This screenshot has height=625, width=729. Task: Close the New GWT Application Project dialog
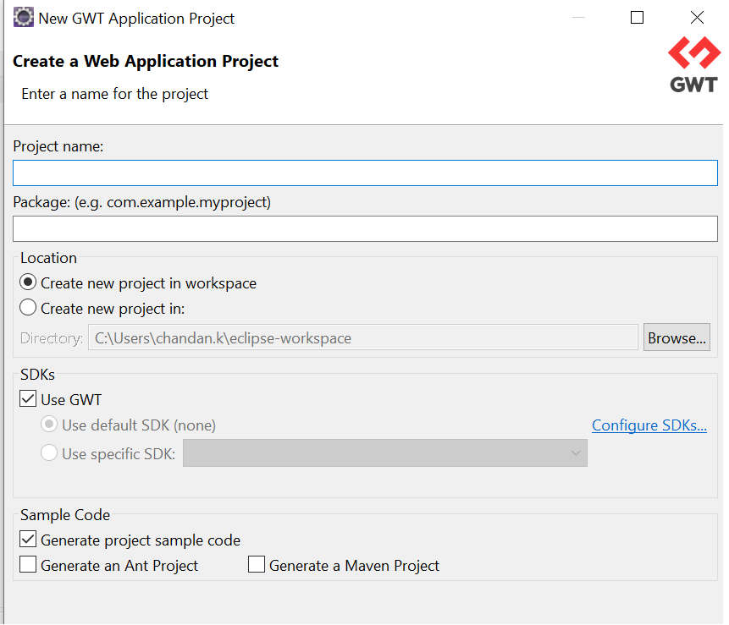(697, 18)
